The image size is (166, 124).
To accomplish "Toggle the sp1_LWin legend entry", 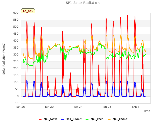I will 94,119.
